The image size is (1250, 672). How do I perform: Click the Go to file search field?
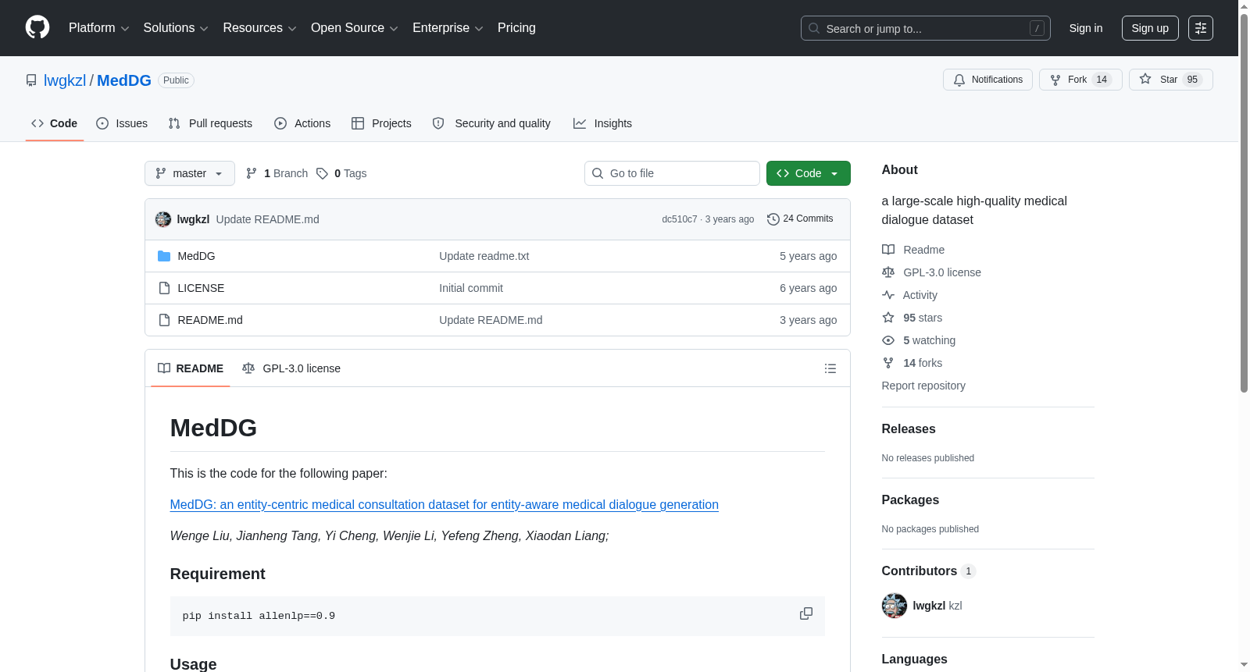click(672, 173)
